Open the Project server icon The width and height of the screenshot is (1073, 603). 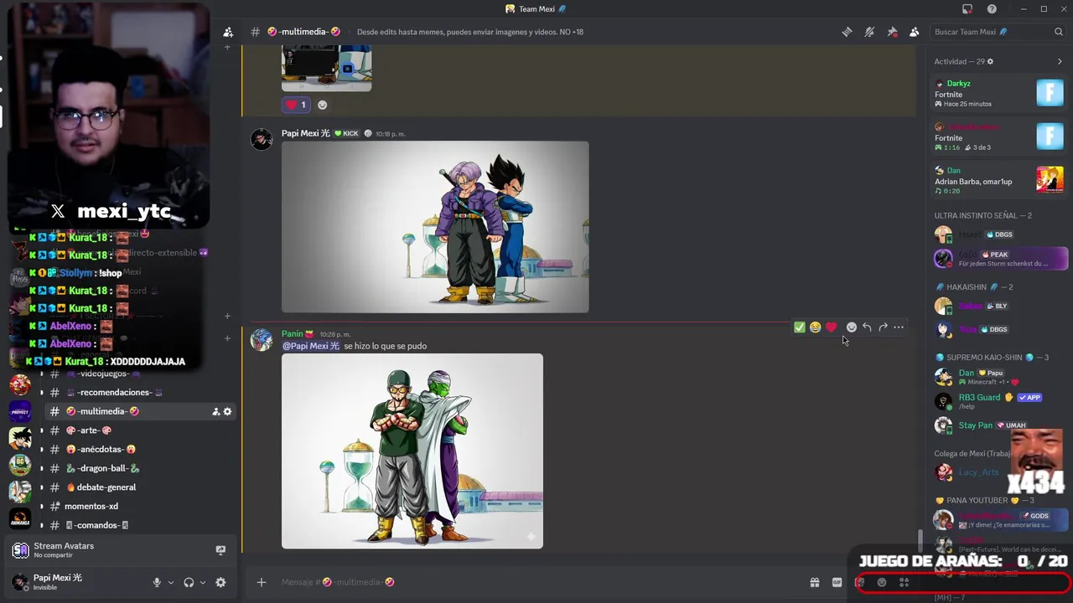(x=20, y=411)
